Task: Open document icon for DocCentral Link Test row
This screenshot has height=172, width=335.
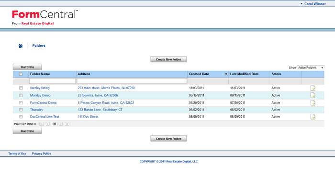Action: point(313,117)
